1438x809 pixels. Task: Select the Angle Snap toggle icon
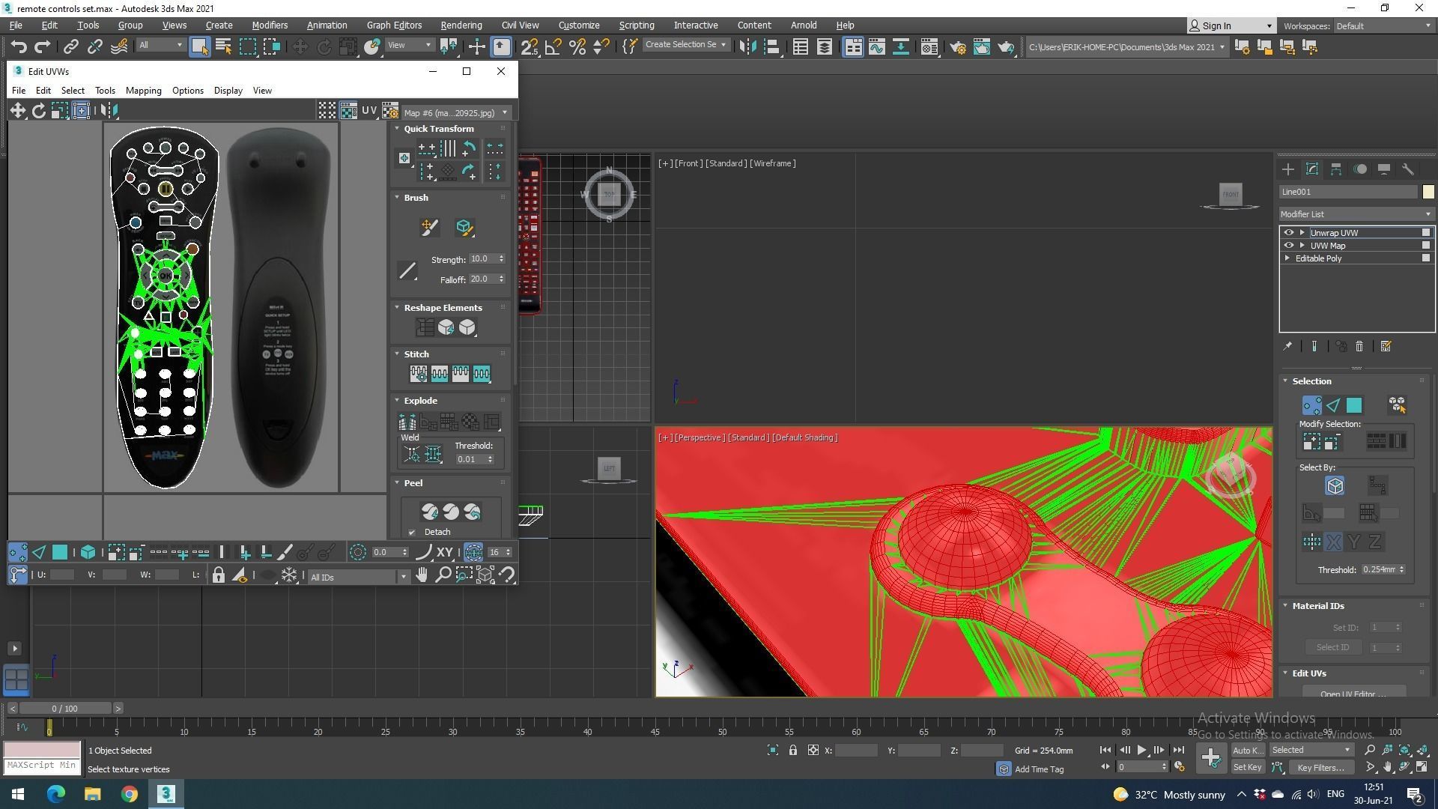(553, 47)
